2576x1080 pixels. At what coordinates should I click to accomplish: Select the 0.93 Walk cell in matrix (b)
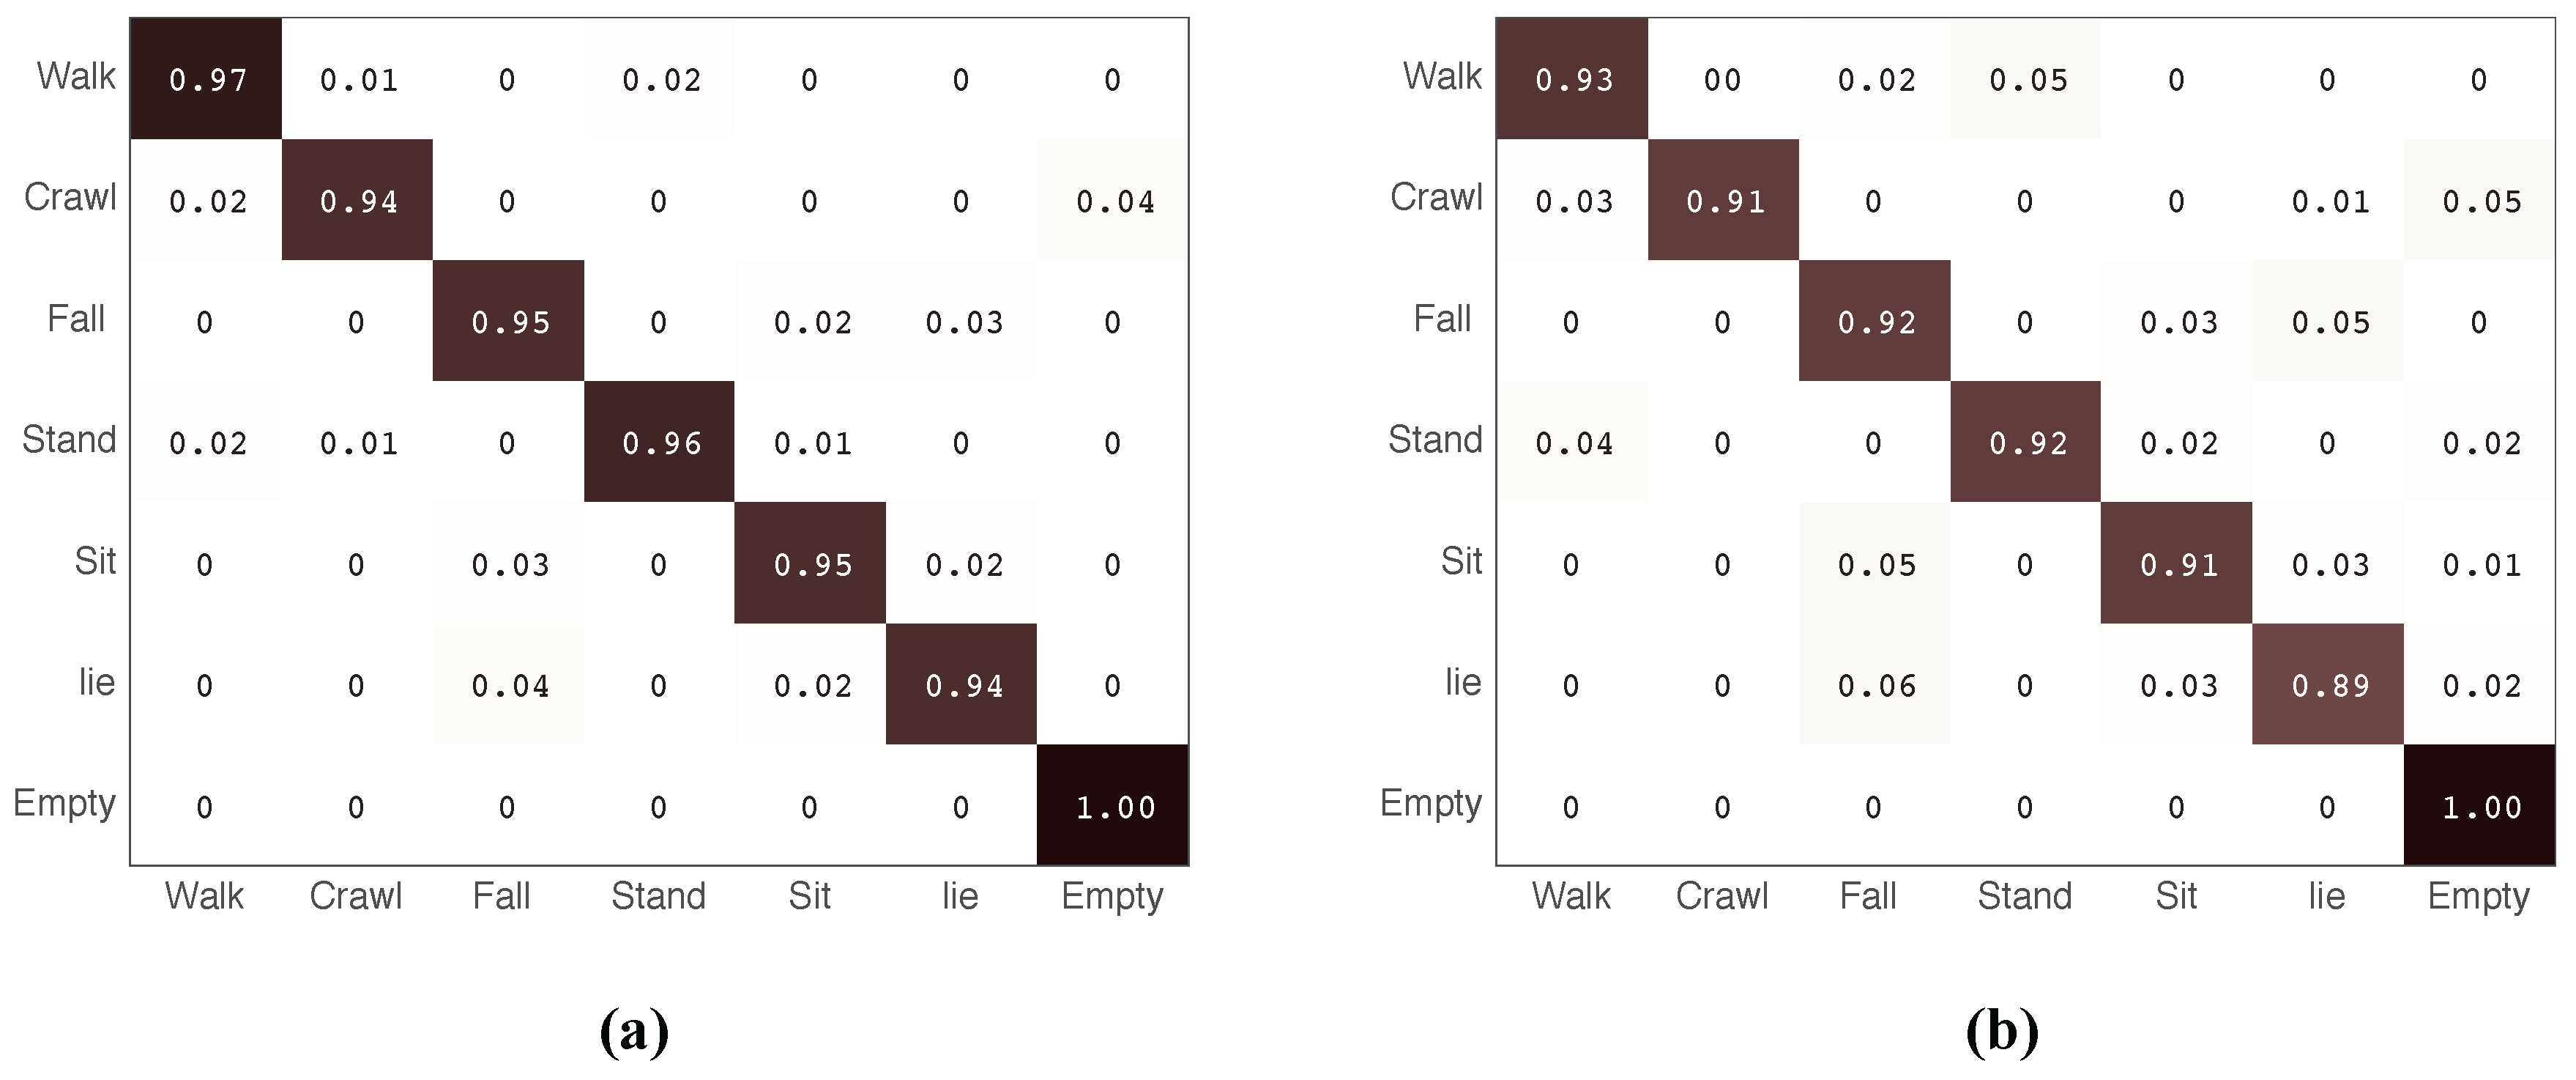[1573, 79]
